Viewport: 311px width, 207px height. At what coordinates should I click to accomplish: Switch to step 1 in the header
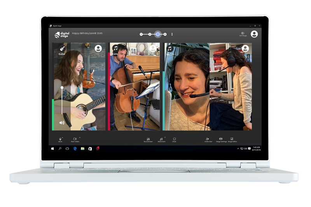tap(141, 34)
